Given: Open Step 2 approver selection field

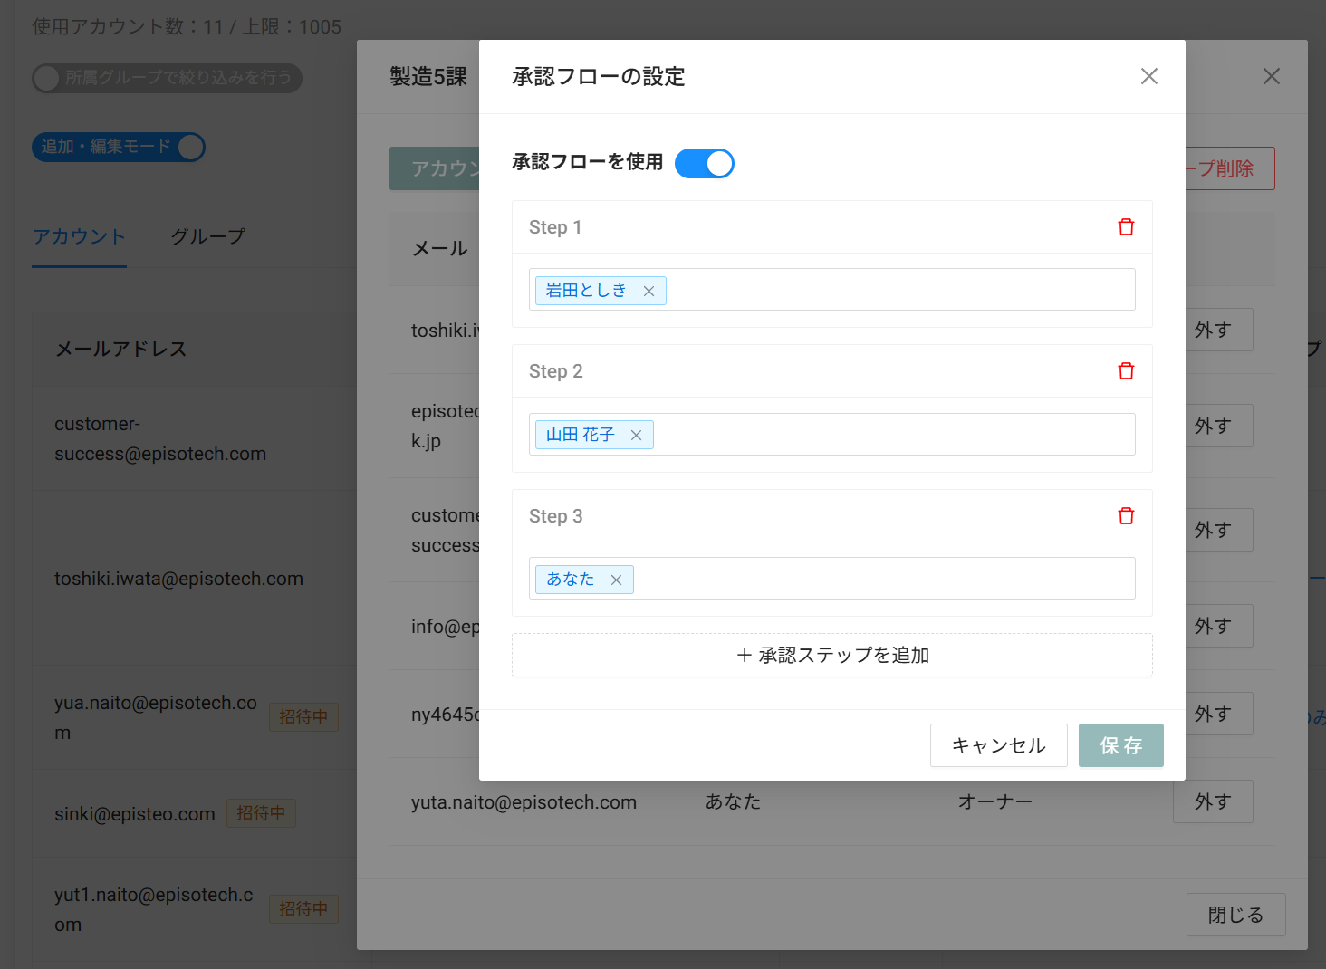Looking at the screenshot, I should pos(892,435).
